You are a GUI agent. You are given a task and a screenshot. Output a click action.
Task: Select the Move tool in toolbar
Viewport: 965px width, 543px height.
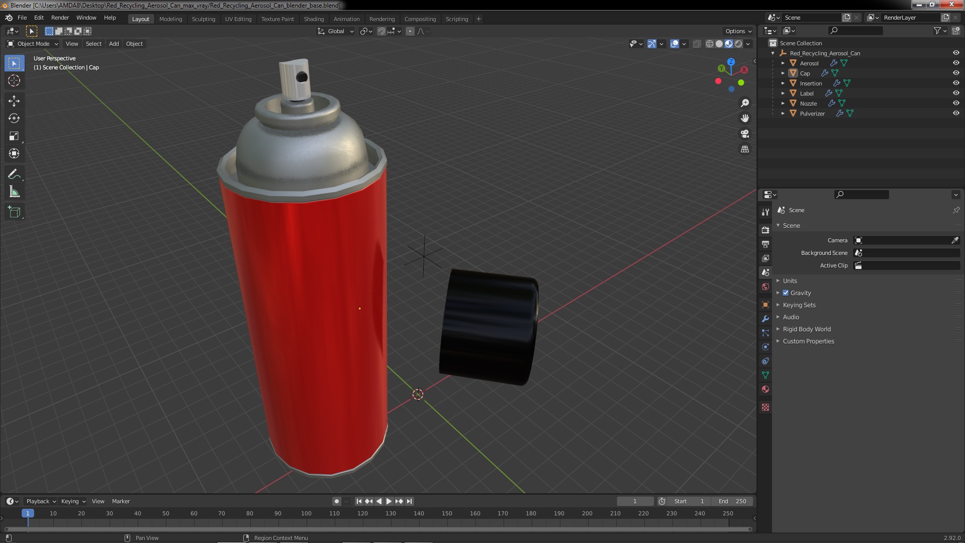pyautogui.click(x=14, y=101)
